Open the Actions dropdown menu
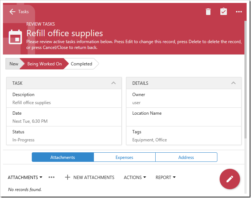251x198 pixels. (x=135, y=177)
